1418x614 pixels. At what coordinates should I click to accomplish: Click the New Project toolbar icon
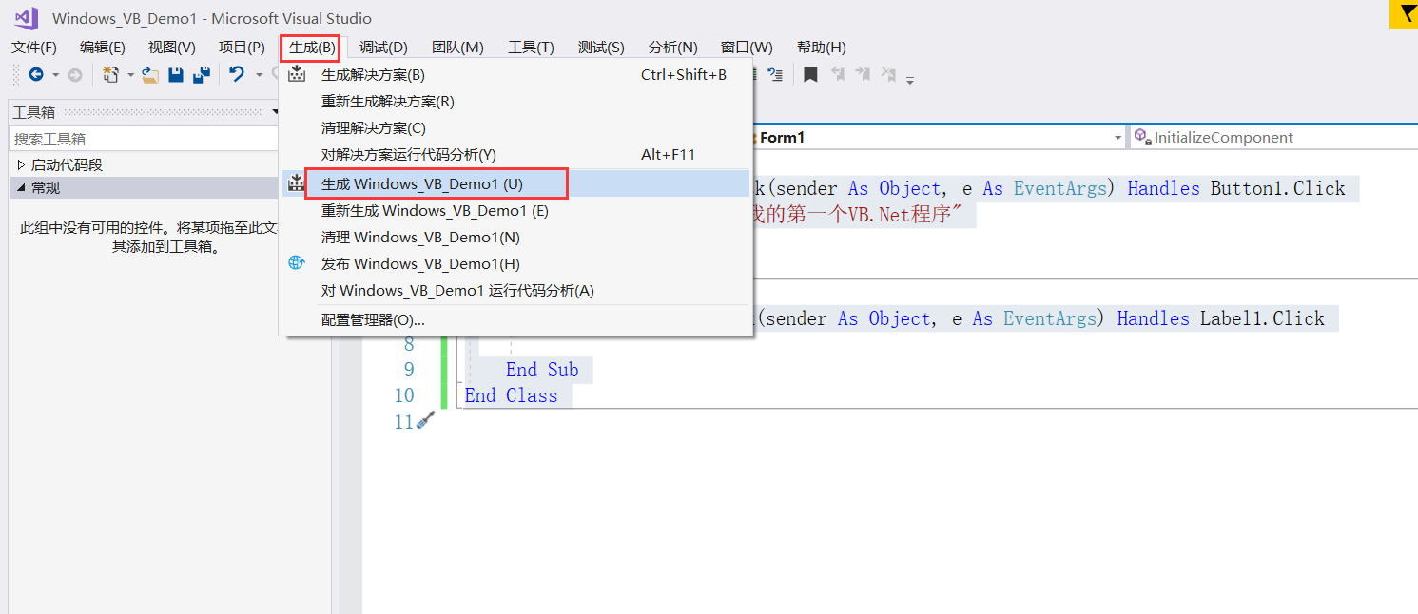pyautogui.click(x=112, y=74)
